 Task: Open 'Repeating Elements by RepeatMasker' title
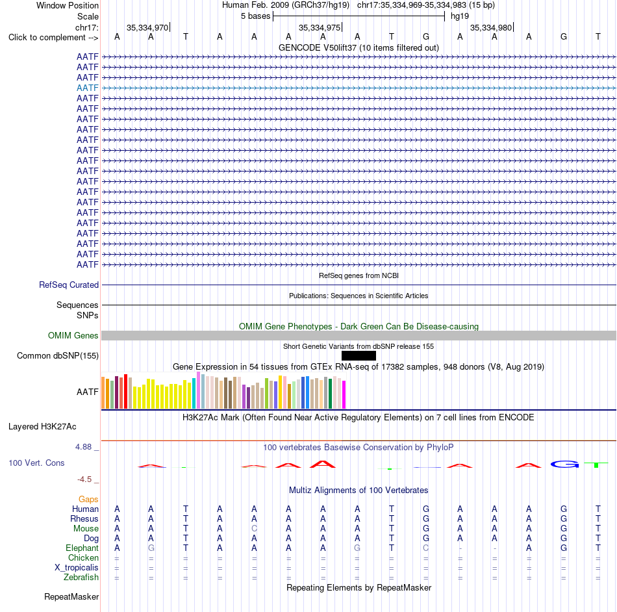359,587
